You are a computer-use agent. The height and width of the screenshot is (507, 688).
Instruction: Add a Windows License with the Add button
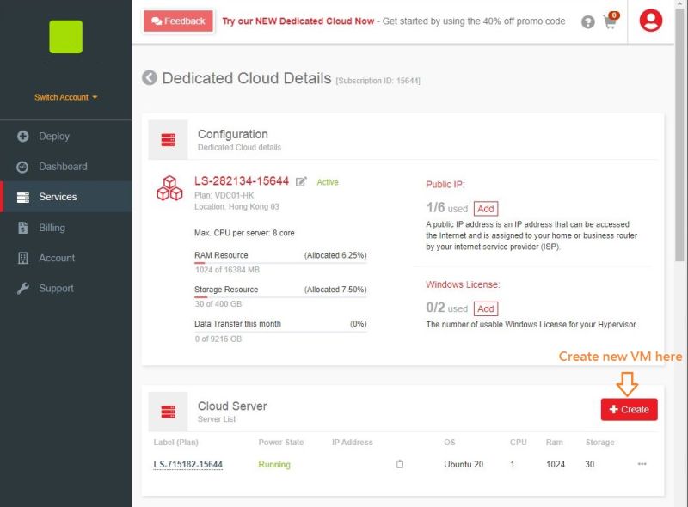pyautogui.click(x=486, y=308)
